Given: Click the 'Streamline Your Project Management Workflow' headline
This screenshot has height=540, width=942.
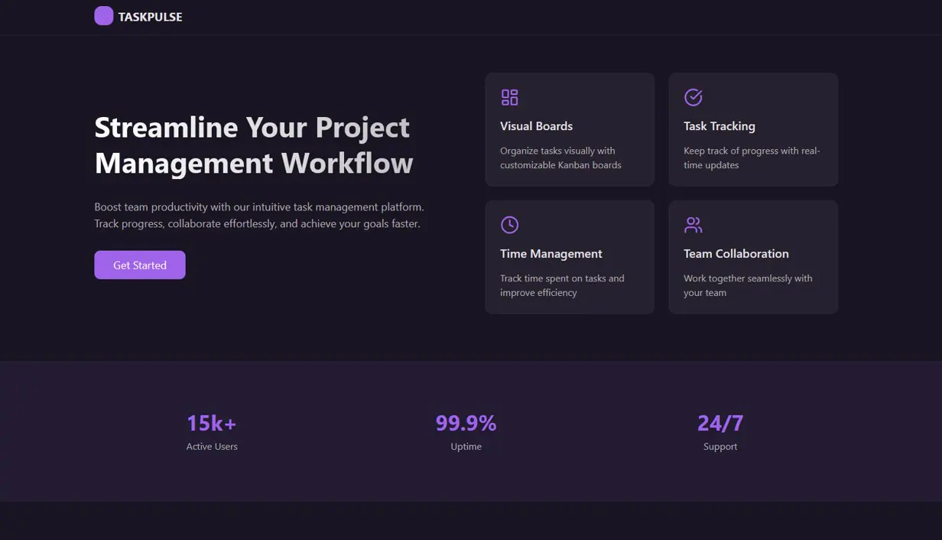Looking at the screenshot, I should [x=254, y=145].
